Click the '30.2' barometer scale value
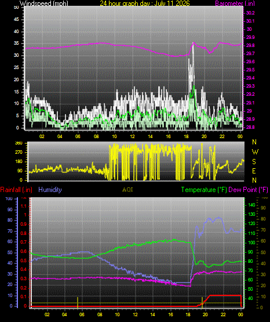This screenshot has width=270, height=322. pyautogui.click(x=250, y=13)
